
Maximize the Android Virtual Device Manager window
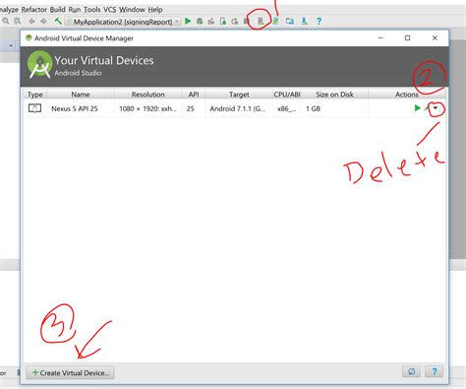click(407, 38)
